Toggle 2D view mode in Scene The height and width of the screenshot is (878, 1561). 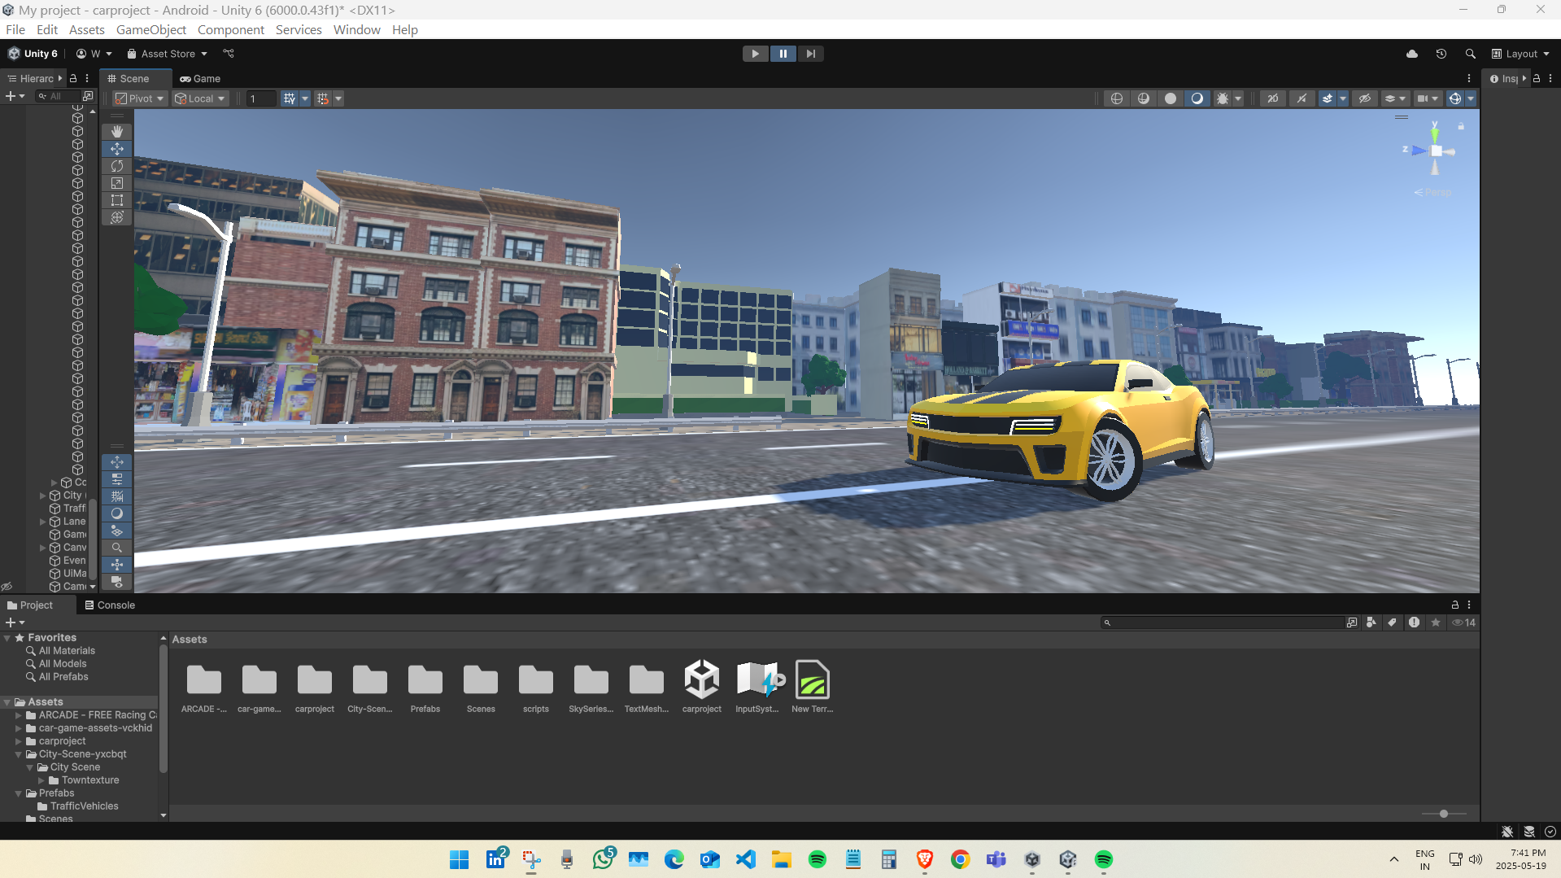point(1273,98)
